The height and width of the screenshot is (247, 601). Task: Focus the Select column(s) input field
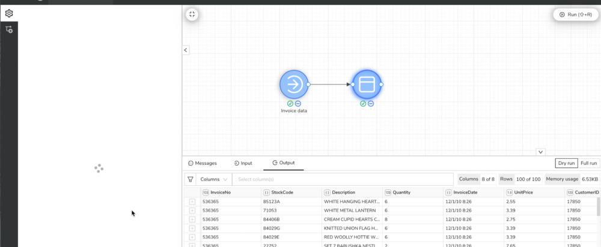click(x=343, y=179)
